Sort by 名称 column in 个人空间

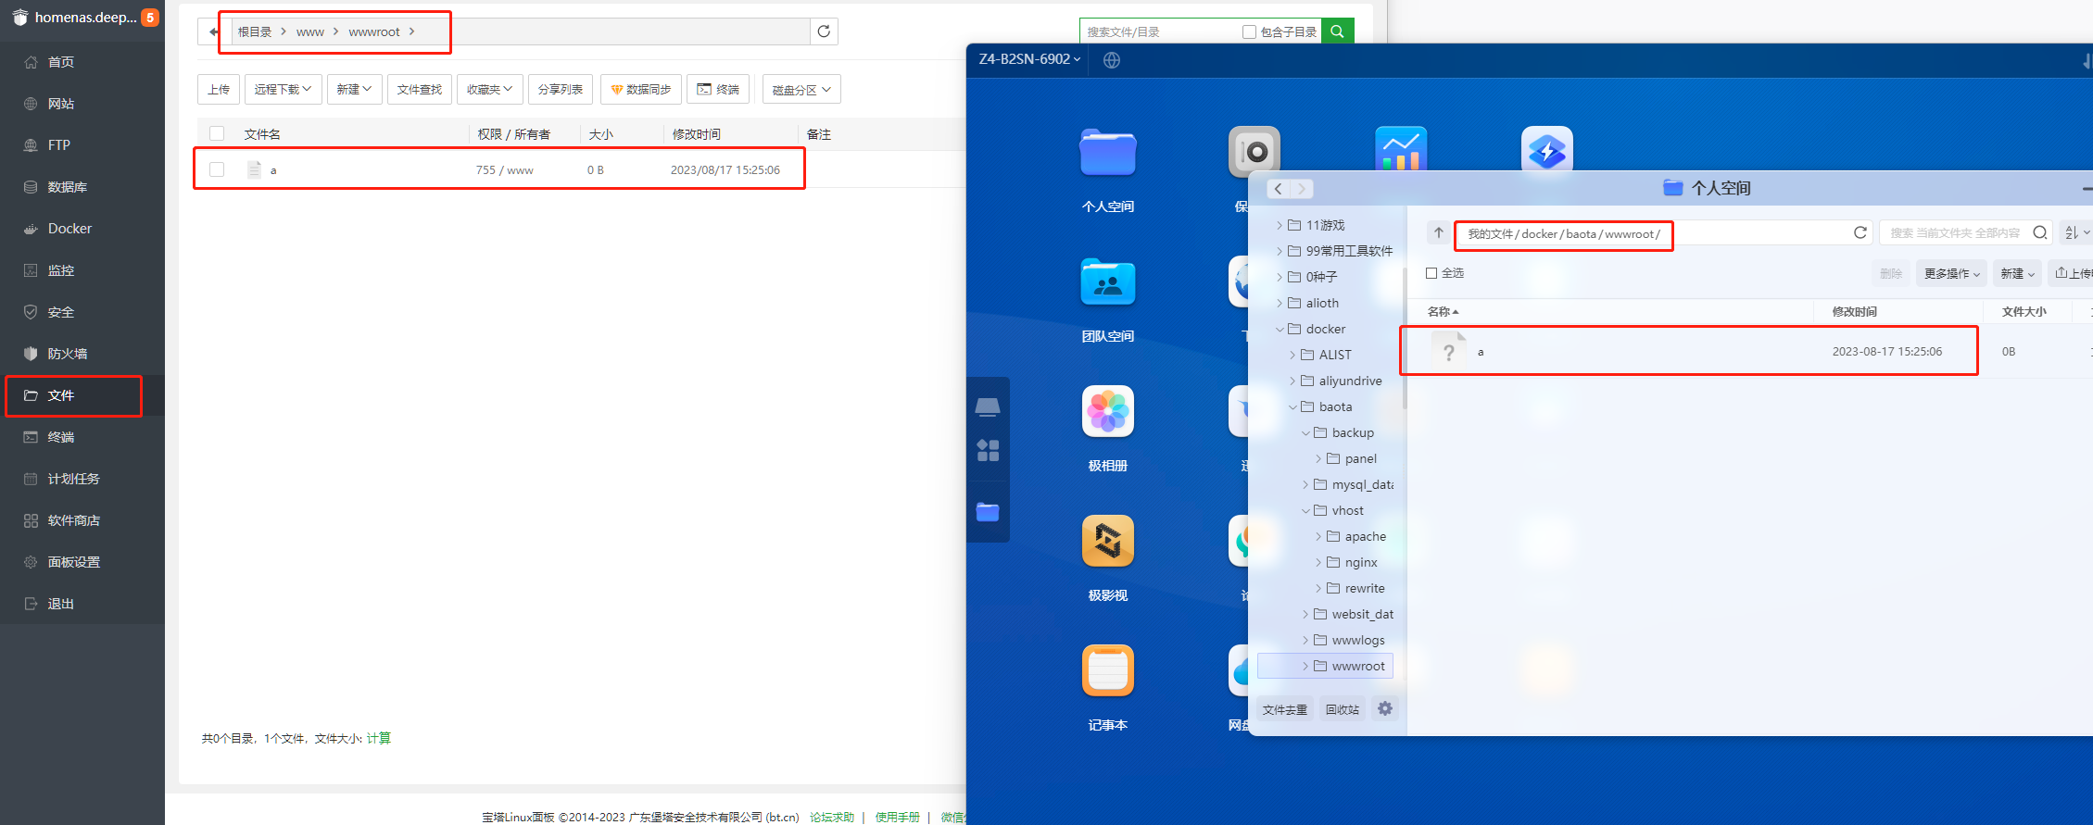[1443, 311]
